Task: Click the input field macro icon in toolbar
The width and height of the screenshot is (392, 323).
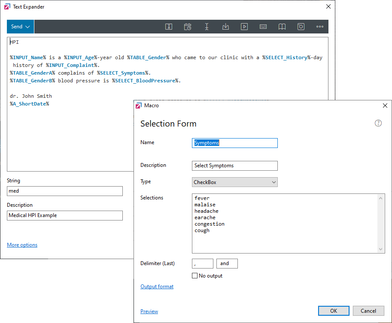Action: point(169,27)
